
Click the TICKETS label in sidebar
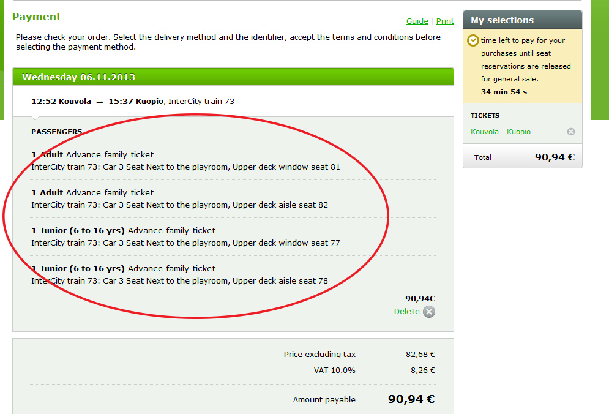[x=485, y=116]
